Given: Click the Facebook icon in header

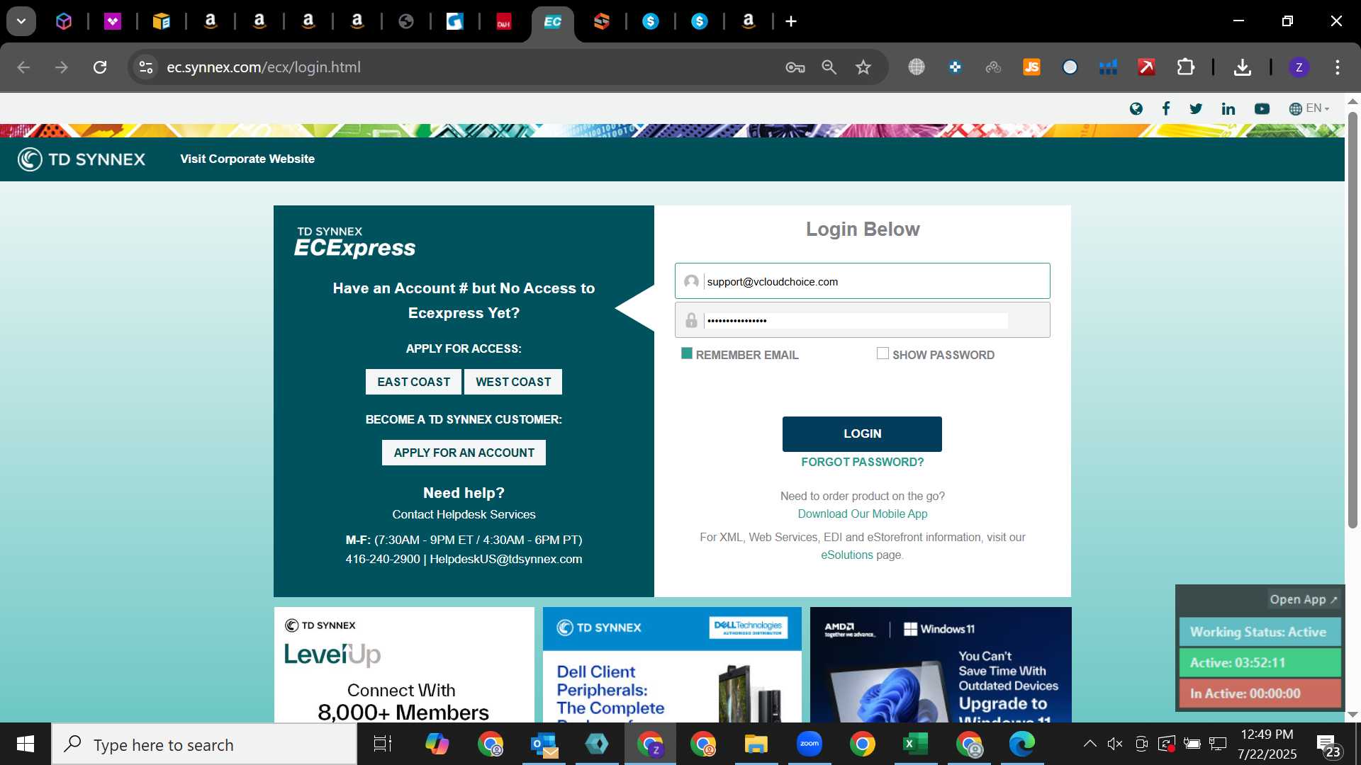Looking at the screenshot, I should 1165,108.
